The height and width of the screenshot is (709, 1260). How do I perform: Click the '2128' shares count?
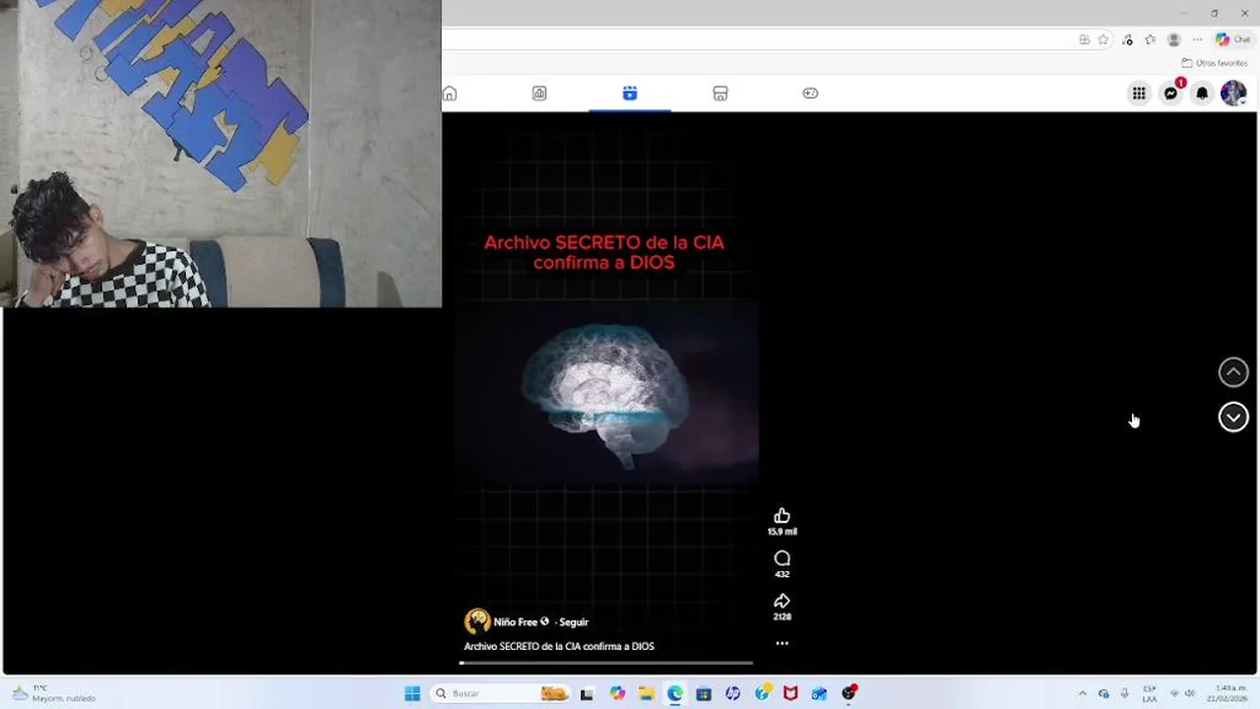tap(782, 616)
